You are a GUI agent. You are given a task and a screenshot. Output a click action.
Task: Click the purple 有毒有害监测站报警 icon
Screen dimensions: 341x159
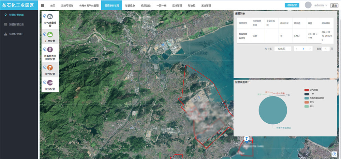(x=50, y=50)
